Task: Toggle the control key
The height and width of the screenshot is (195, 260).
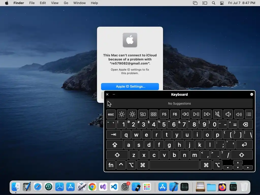Action: (121, 165)
